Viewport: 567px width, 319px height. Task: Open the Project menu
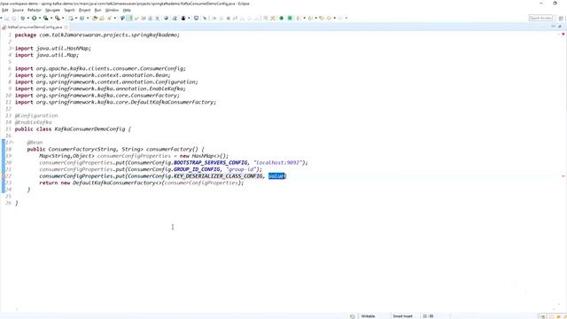click(x=85, y=10)
